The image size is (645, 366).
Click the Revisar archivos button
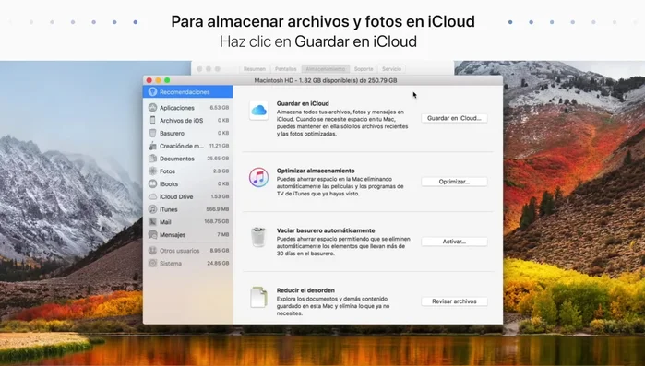point(454,301)
